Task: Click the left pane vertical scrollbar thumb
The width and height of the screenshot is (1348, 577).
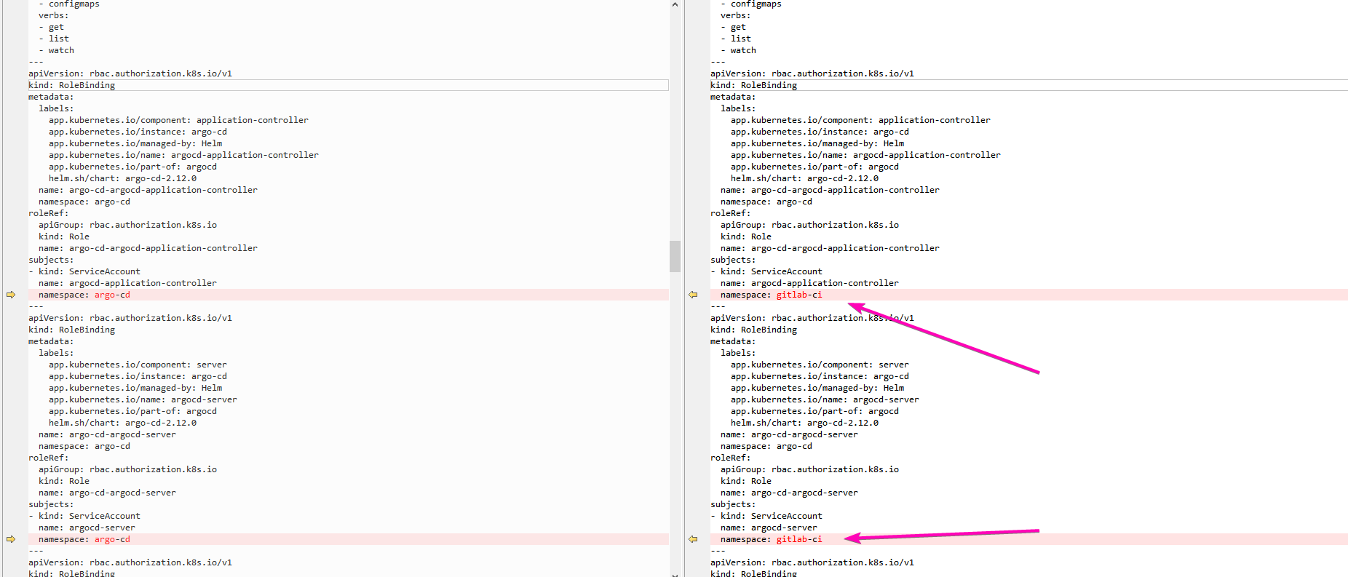Action: [x=675, y=256]
